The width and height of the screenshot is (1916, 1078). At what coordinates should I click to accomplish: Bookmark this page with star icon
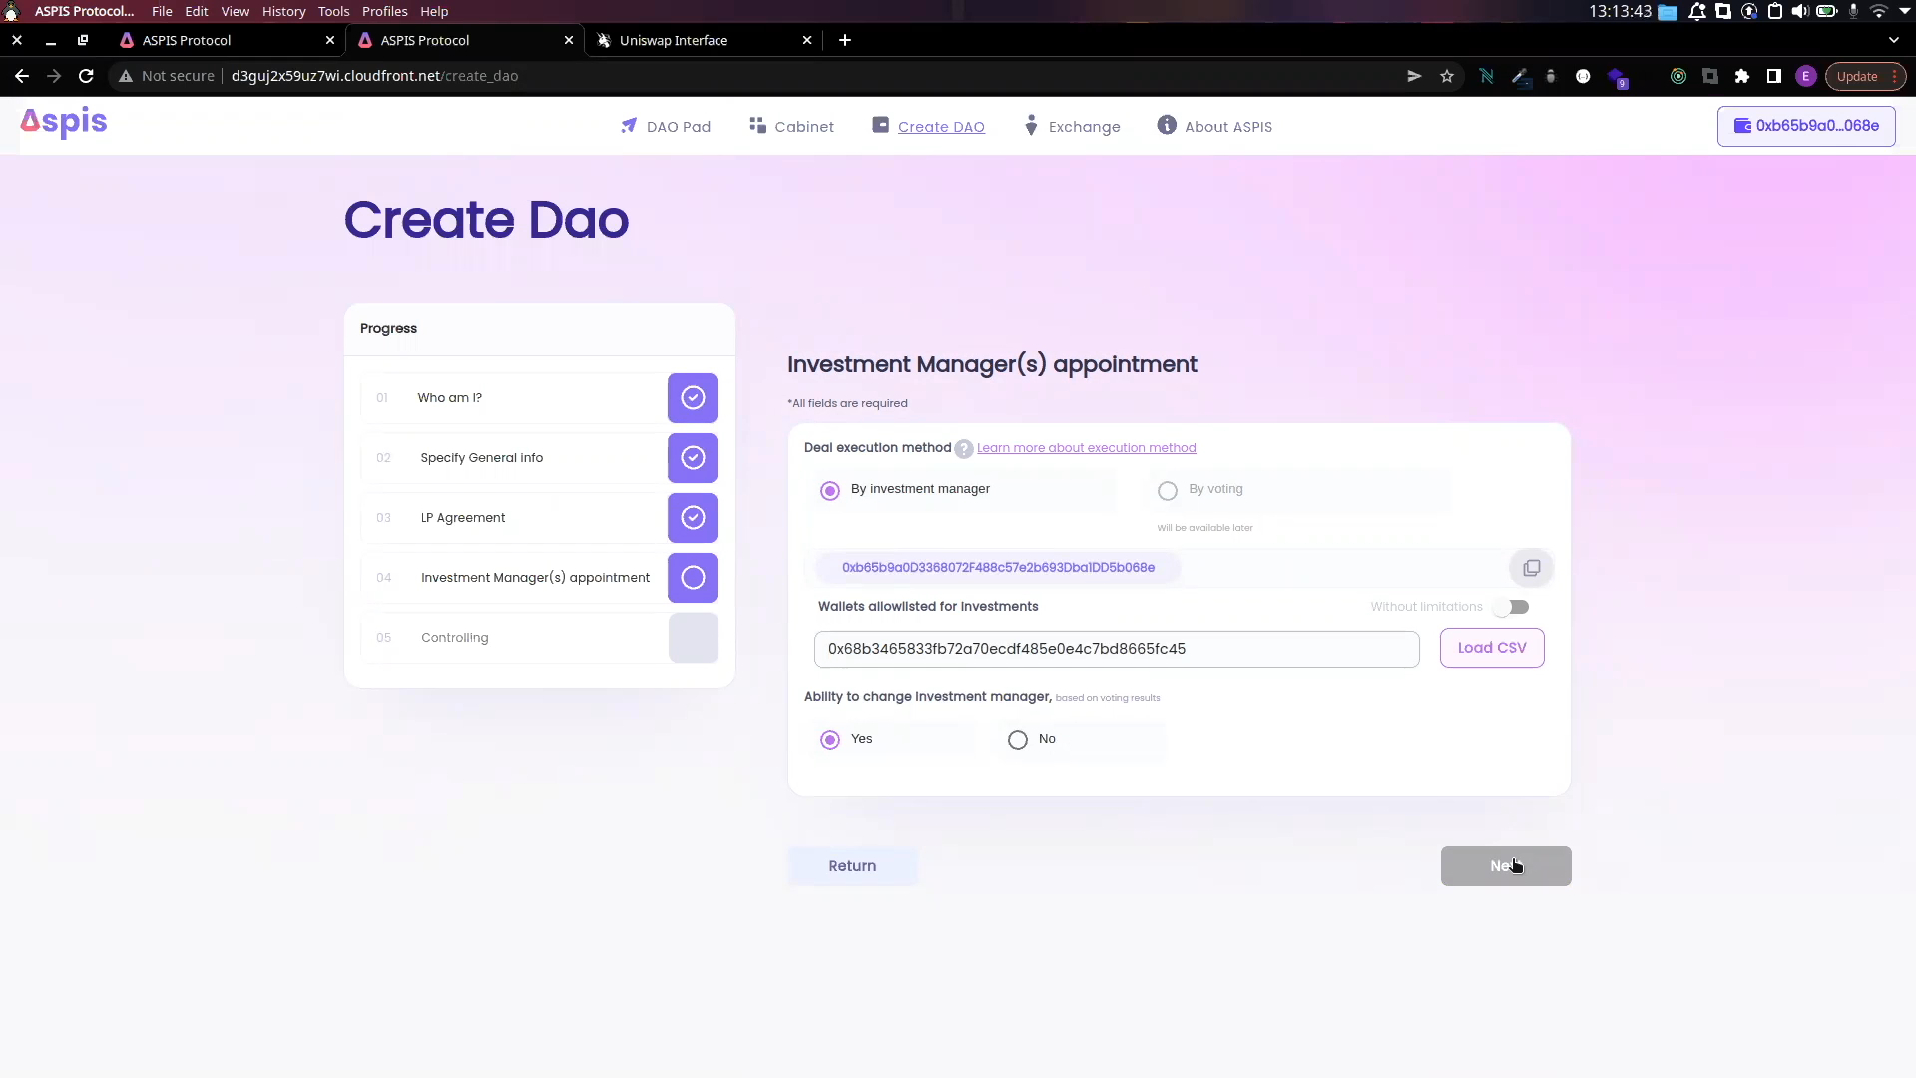pos(1446,76)
